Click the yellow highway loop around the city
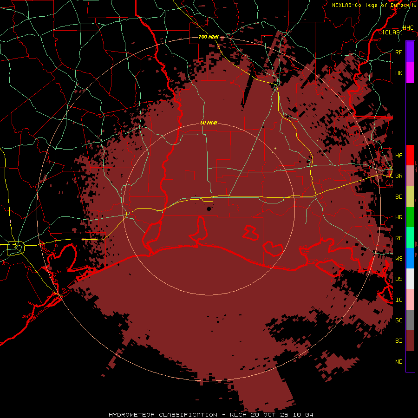 point(16,248)
